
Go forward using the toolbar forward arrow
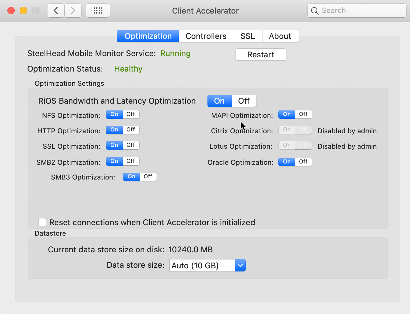click(x=73, y=11)
